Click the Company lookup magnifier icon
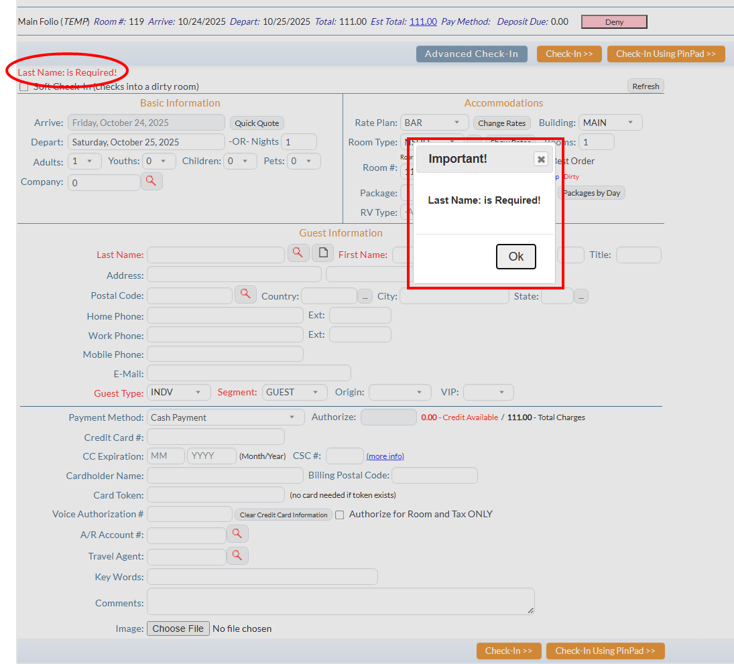 (151, 181)
